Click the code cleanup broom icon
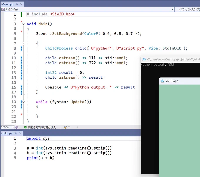This screenshot has height=177, width=200. [x=66, y=127]
